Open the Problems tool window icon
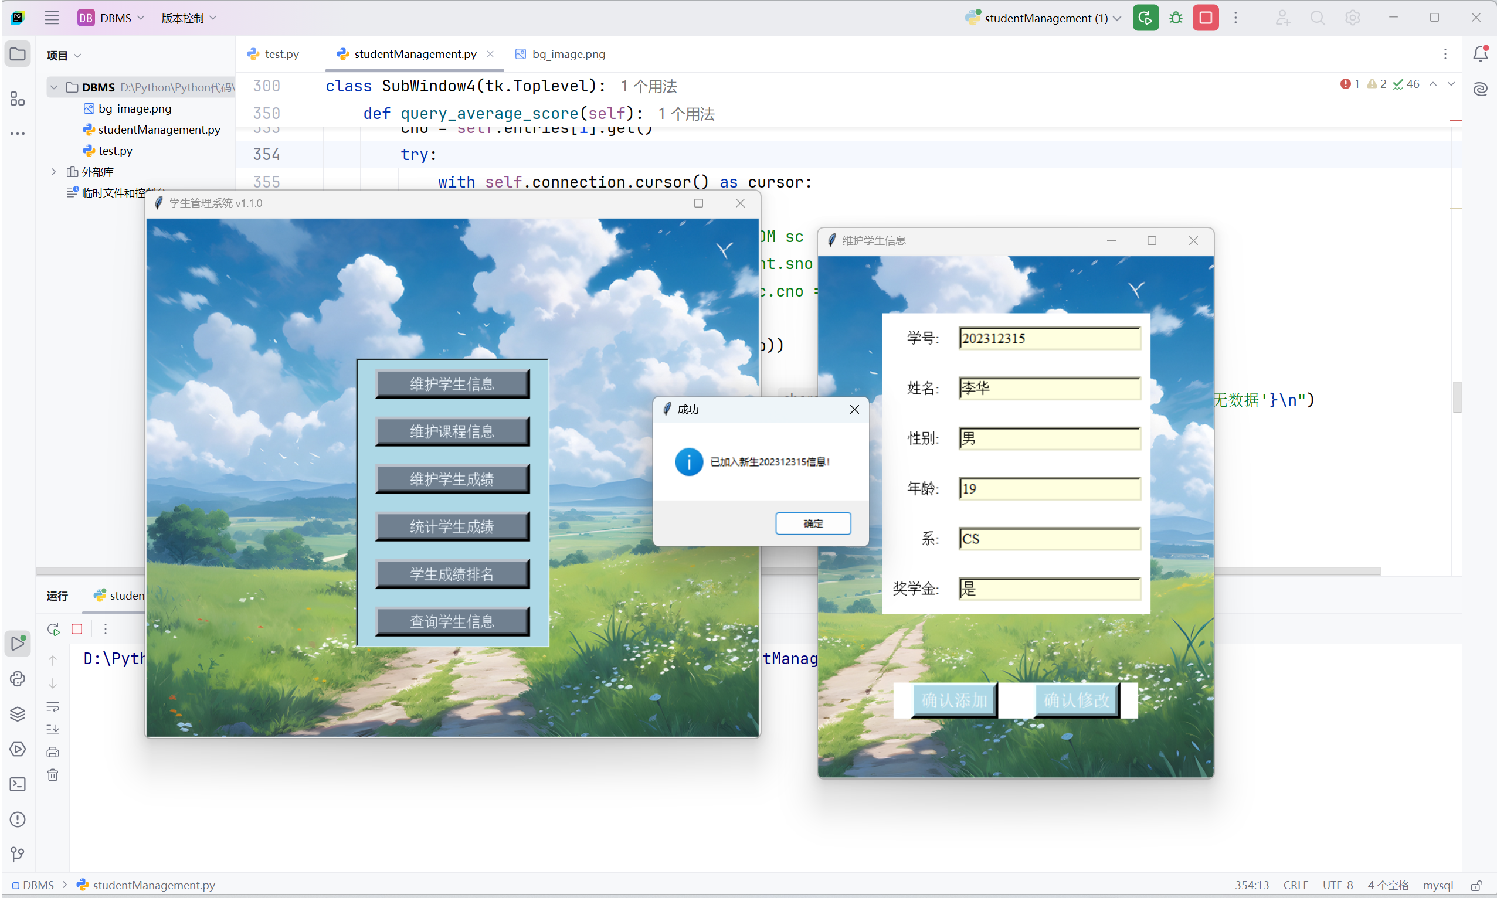This screenshot has width=1497, height=898. click(18, 819)
